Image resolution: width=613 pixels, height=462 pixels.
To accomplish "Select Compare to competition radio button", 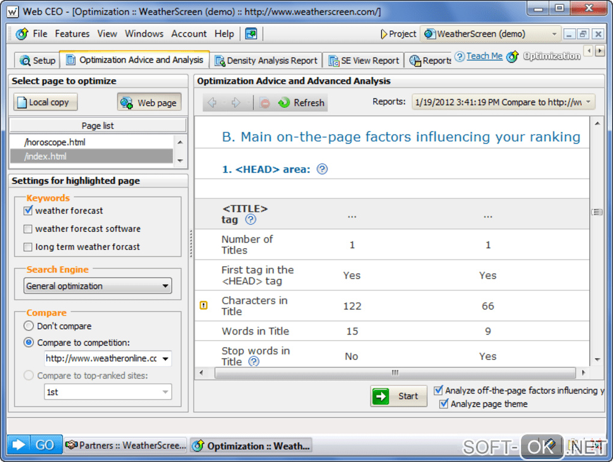I will [28, 342].
